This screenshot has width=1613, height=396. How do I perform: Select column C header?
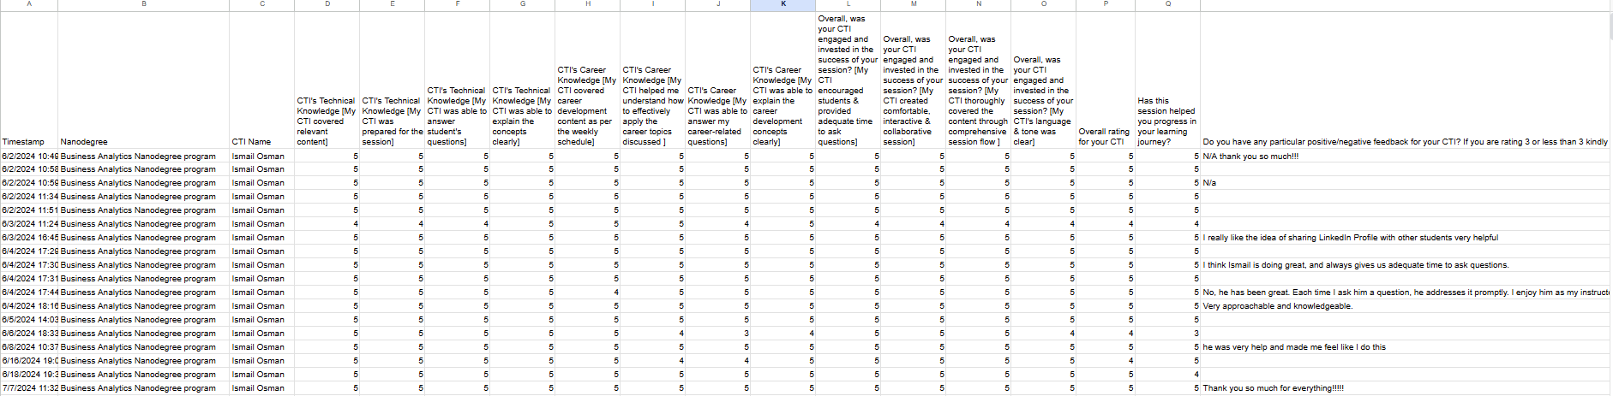[x=262, y=4]
